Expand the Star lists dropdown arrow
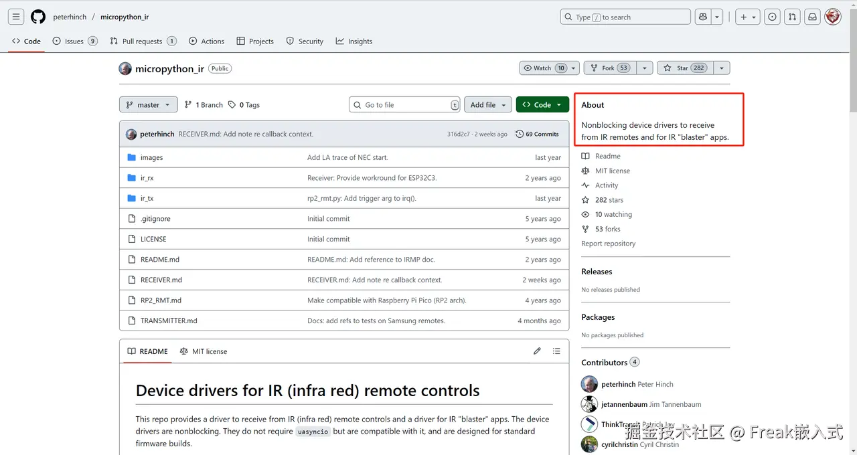This screenshot has width=857, height=455. click(x=721, y=68)
